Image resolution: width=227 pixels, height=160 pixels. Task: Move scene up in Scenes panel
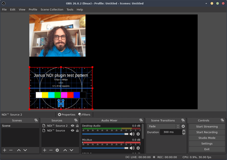(19, 150)
